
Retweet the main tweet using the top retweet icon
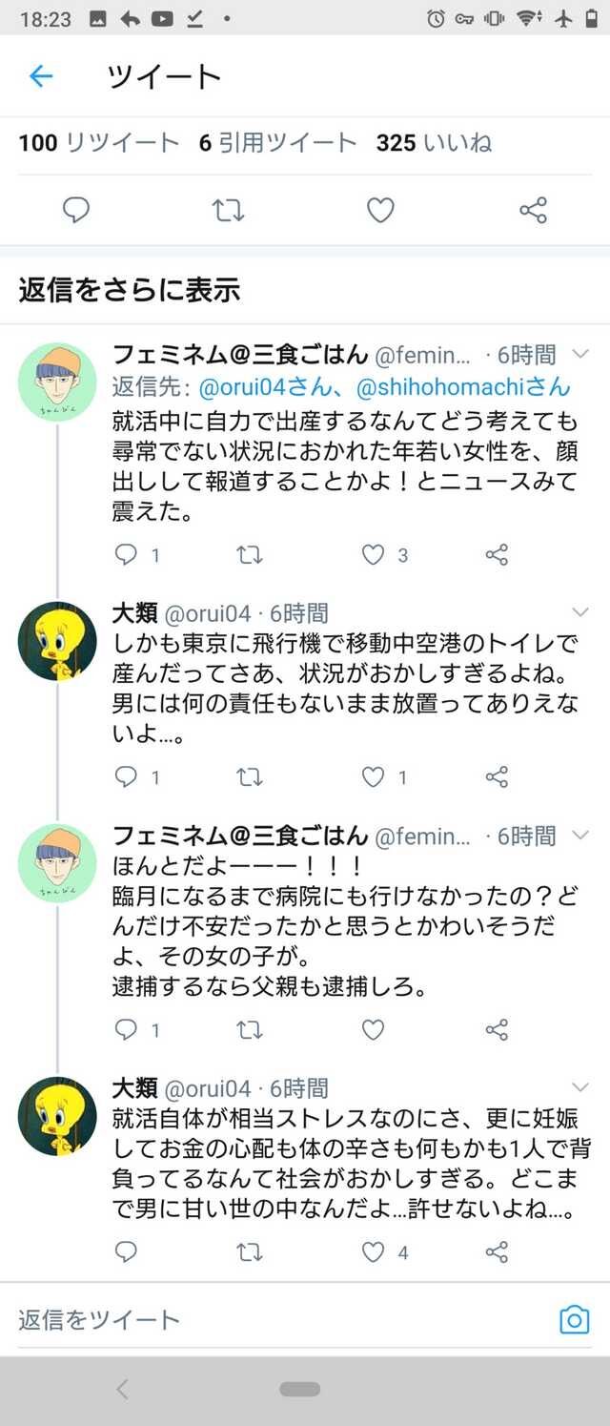[228, 210]
